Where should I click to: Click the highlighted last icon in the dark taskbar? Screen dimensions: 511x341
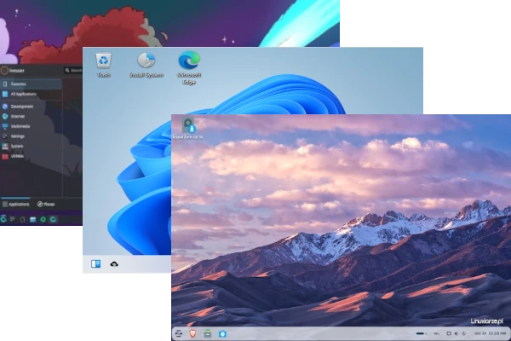[x=53, y=220]
